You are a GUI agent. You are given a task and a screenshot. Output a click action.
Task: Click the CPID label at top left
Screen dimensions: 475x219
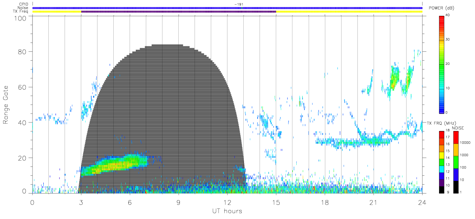pyautogui.click(x=23, y=4)
